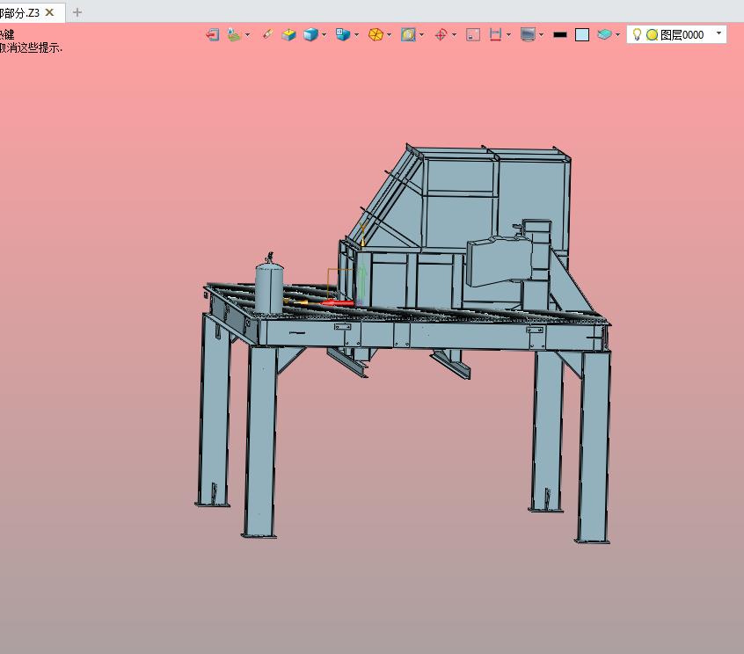Click the monitor display settings icon
Screen dimensions: 744x654
pyautogui.click(x=529, y=34)
